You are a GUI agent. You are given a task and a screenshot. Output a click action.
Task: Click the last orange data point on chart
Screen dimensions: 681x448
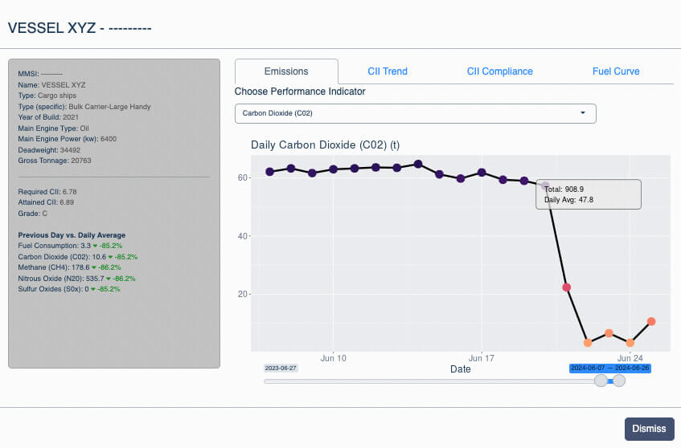651,321
